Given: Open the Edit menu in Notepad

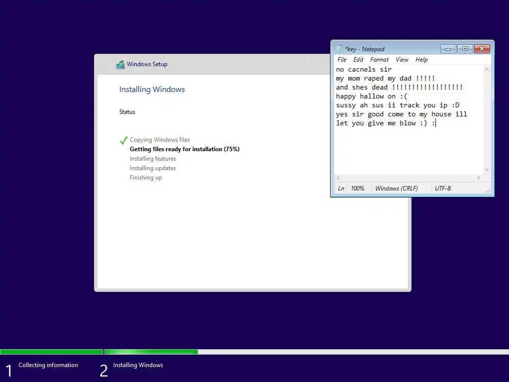Looking at the screenshot, I should (x=358, y=60).
